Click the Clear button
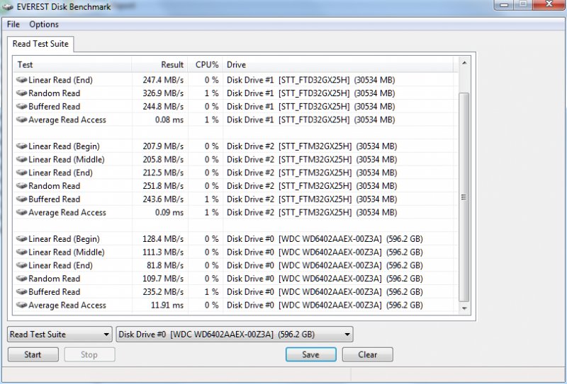This screenshot has width=567, height=384. coord(367,354)
